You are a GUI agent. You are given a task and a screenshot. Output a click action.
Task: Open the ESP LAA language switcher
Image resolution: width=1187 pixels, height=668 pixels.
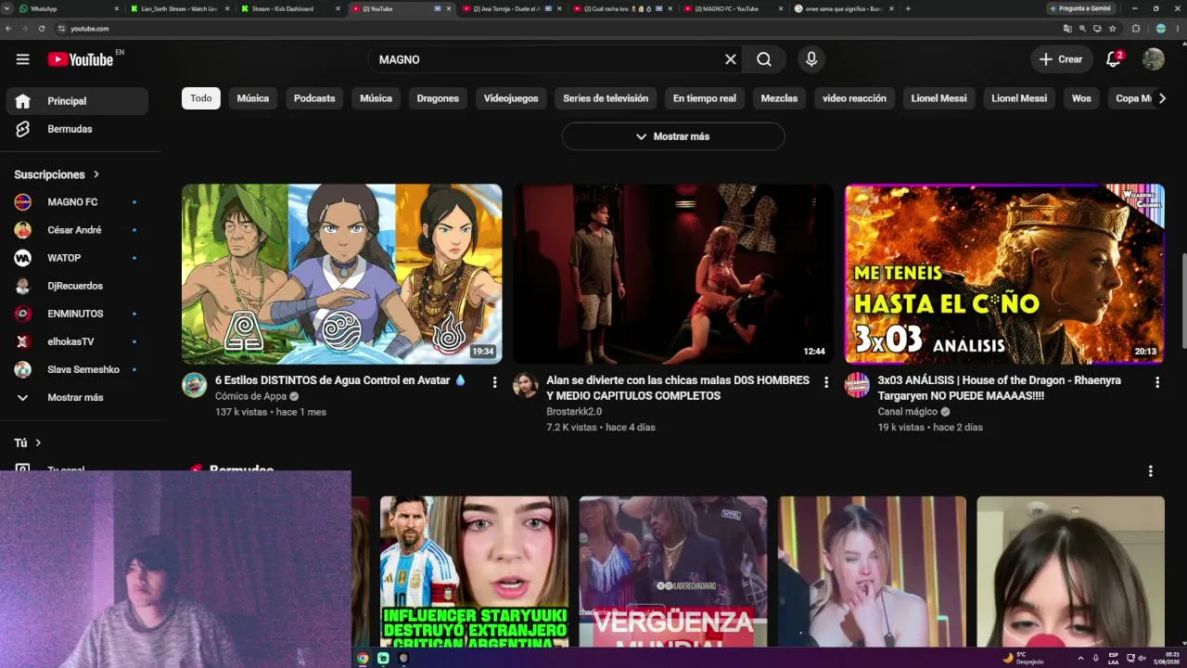(1114, 658)
